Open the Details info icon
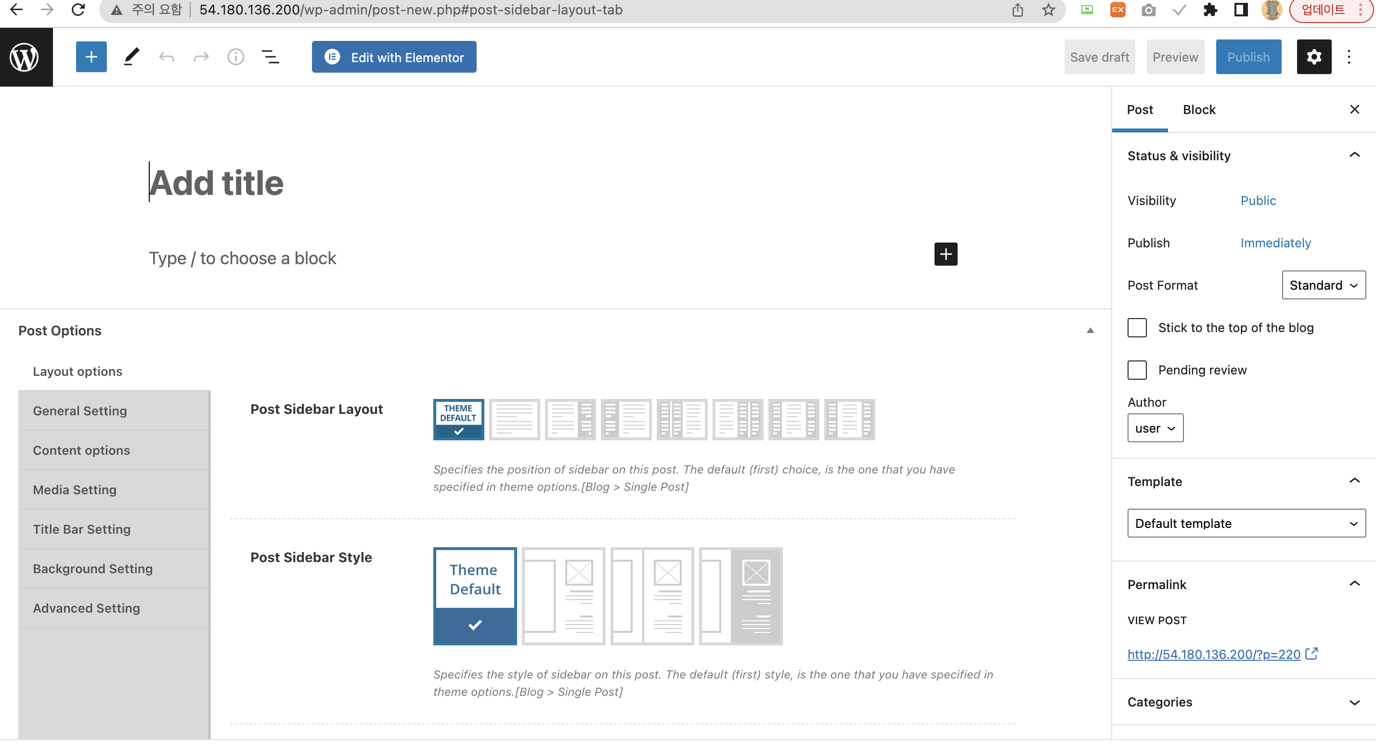This screenshot has height=744, width=1376. 235,57
